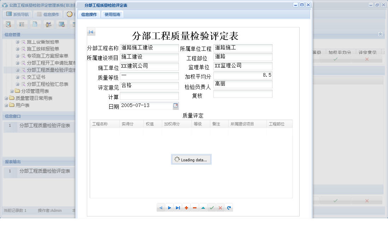Jump to last record with the arrow-bar icon
Viewport: 388px width, 244px height.
pyautogui.click(x=178, y=208)
